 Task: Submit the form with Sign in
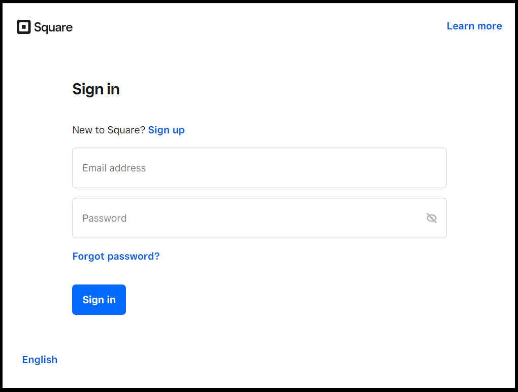point(99,300)
